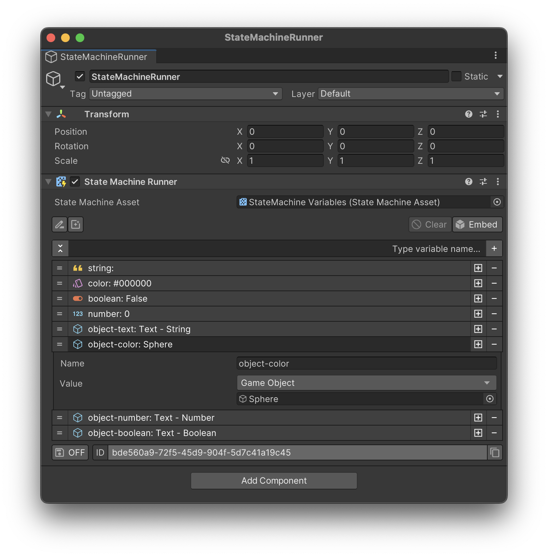Open the Layer dropdown set to Default
548x557 pixels.
click(410, 94)
